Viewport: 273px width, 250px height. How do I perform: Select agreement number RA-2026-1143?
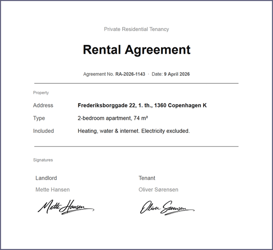pos(130,74)
